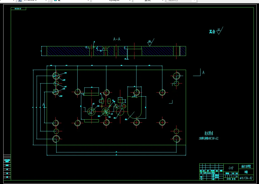Select the section cut marker A right of the plate

[x=203, y=72]
